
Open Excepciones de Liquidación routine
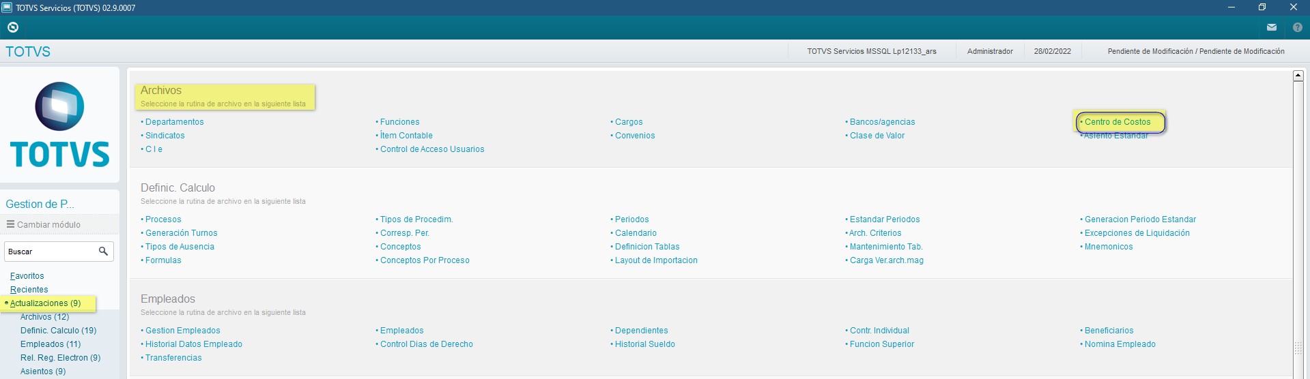1137,233
